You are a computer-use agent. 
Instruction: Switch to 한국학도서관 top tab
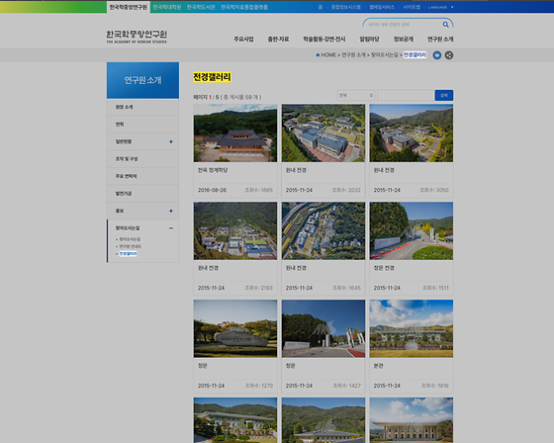201,7
